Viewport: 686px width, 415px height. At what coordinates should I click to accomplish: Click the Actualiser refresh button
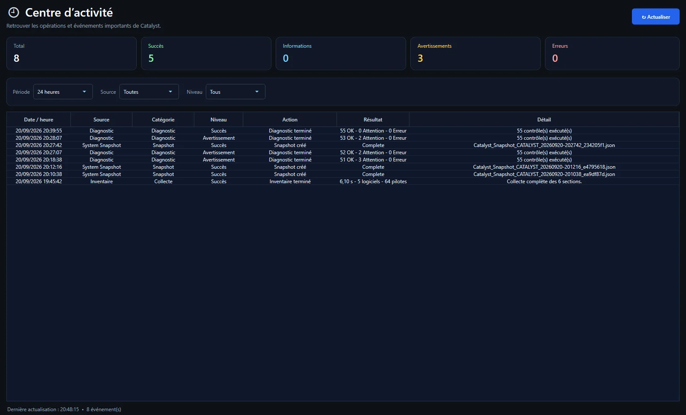pyautogui.click(x=655, y=17)
